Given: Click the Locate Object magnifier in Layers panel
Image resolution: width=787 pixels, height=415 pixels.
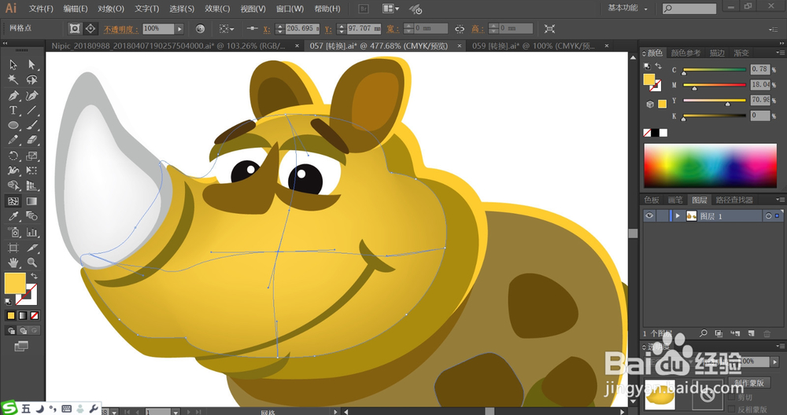Looking at the screenshot, I should pyautogui.click(x=704, y=333).
